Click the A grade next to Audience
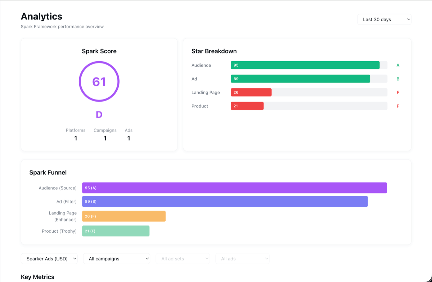 398,65
